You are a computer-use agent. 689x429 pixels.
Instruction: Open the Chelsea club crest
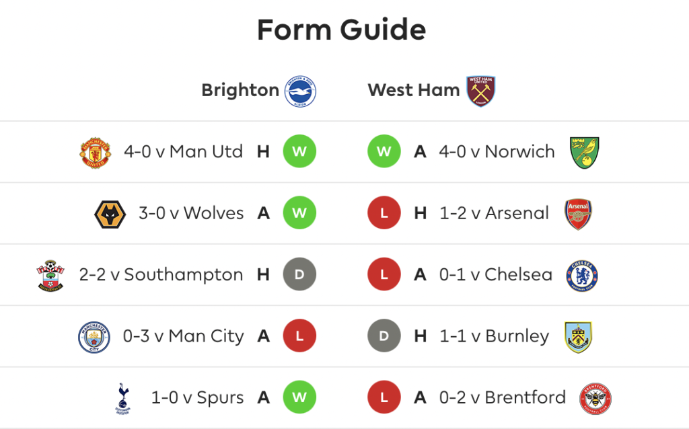coord(582,276)
